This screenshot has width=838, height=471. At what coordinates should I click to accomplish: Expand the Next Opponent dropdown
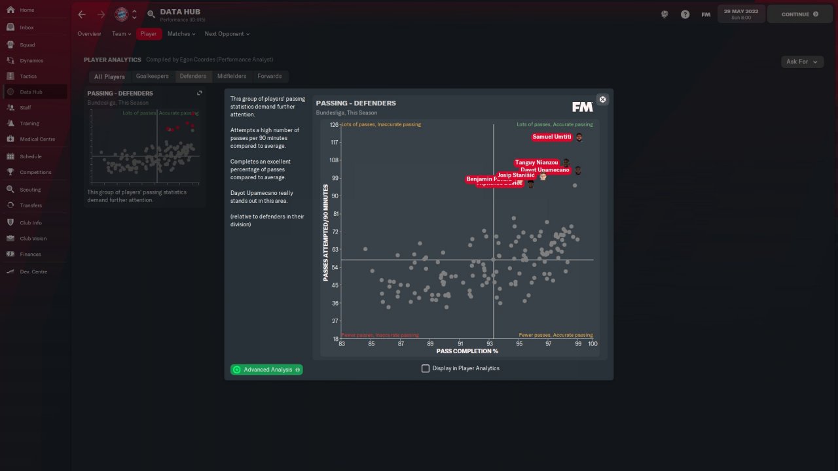[x=227, y=34]
